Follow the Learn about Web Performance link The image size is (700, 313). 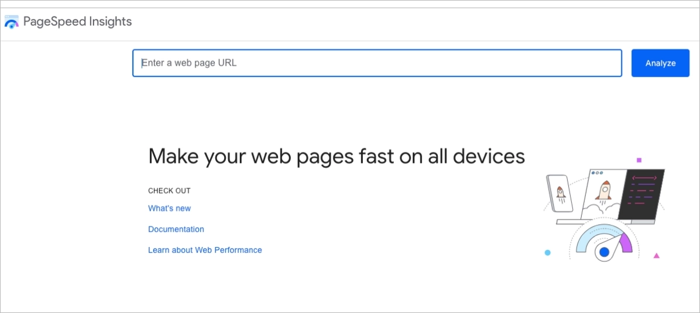tap(205, 250)
